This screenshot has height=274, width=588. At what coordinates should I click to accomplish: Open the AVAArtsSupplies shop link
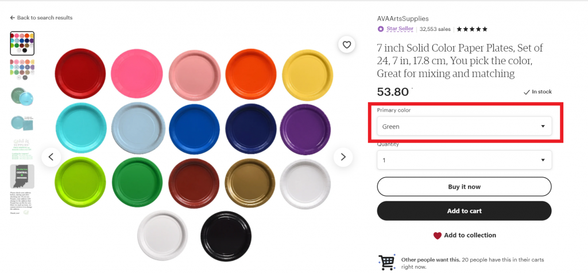click(x=403, y=18)
